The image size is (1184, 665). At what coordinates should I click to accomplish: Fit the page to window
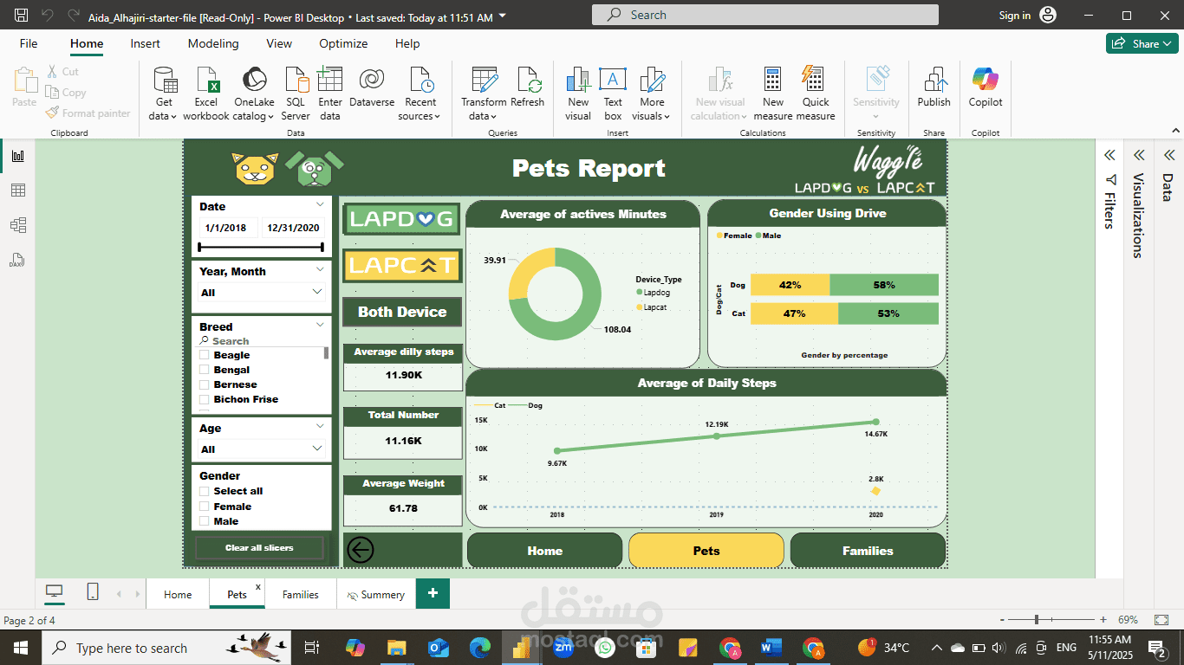point(1161,620)
